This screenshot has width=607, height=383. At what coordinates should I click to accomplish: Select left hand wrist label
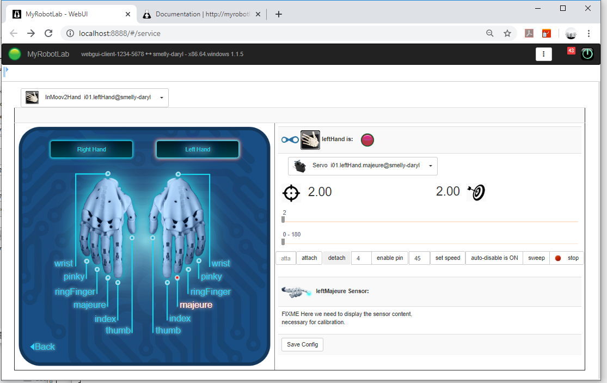click(x=221, y=264)
